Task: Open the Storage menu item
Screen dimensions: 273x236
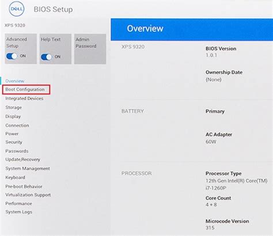Action: point(13,108)
